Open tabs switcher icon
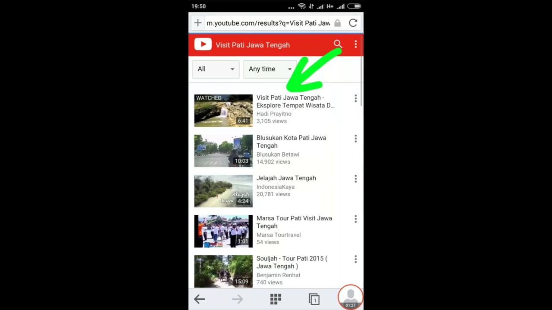This screenshot has width=552, height=310. 314,299
